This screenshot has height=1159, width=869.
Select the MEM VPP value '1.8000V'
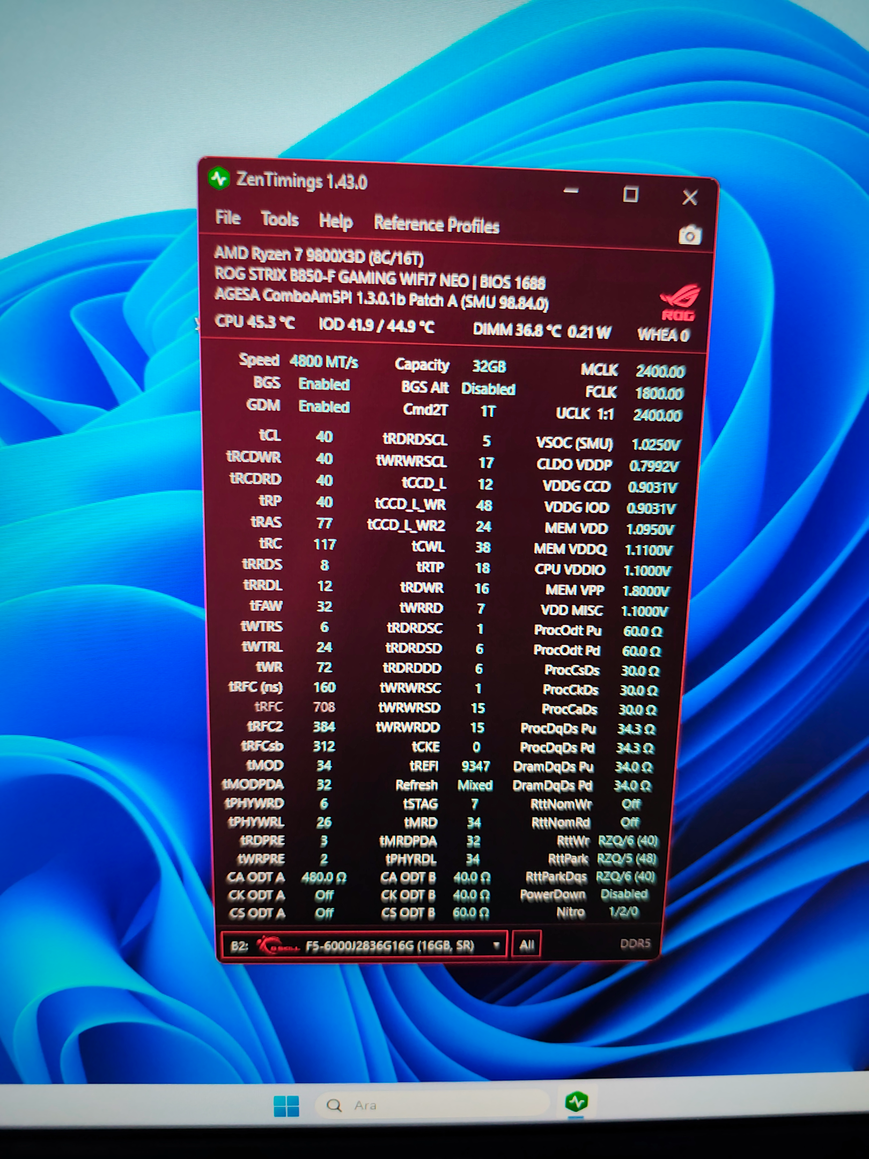(x=646, y=591)
